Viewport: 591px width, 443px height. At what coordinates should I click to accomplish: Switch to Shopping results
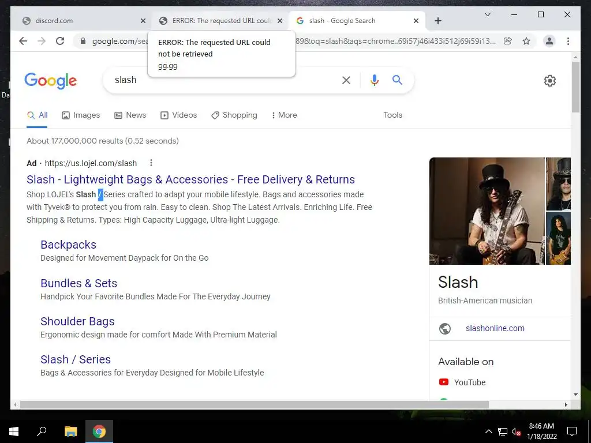pos(234,115)
